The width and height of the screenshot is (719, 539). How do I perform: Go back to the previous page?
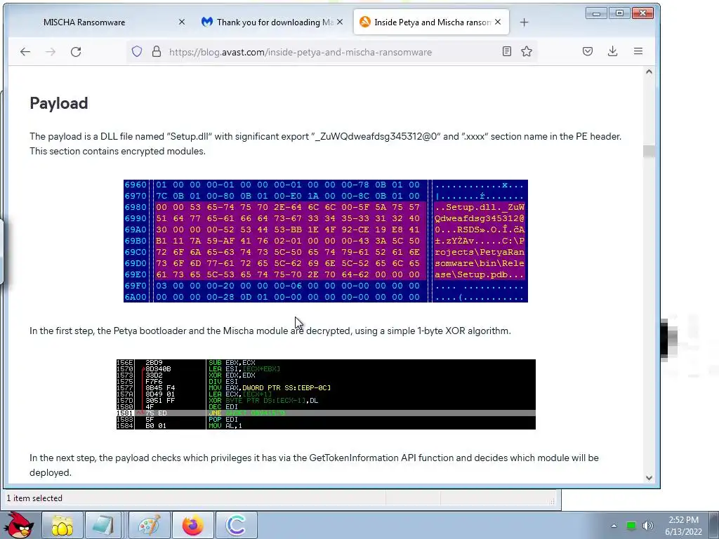[x=25, y=52]
